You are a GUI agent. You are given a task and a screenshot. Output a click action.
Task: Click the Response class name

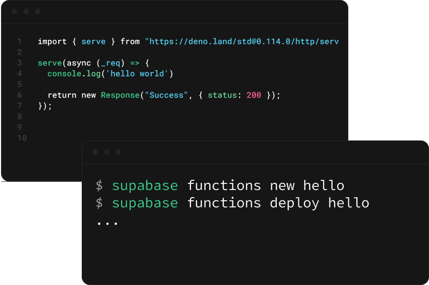(x=120, y=95)
